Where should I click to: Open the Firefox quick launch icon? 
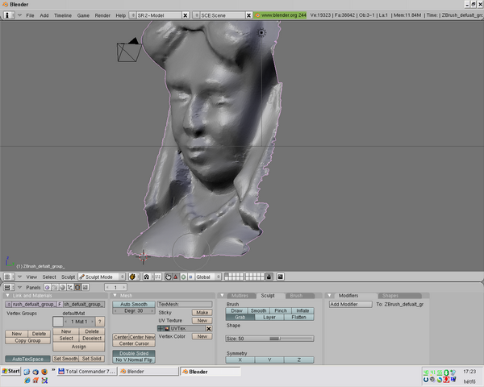coord(44,372)
